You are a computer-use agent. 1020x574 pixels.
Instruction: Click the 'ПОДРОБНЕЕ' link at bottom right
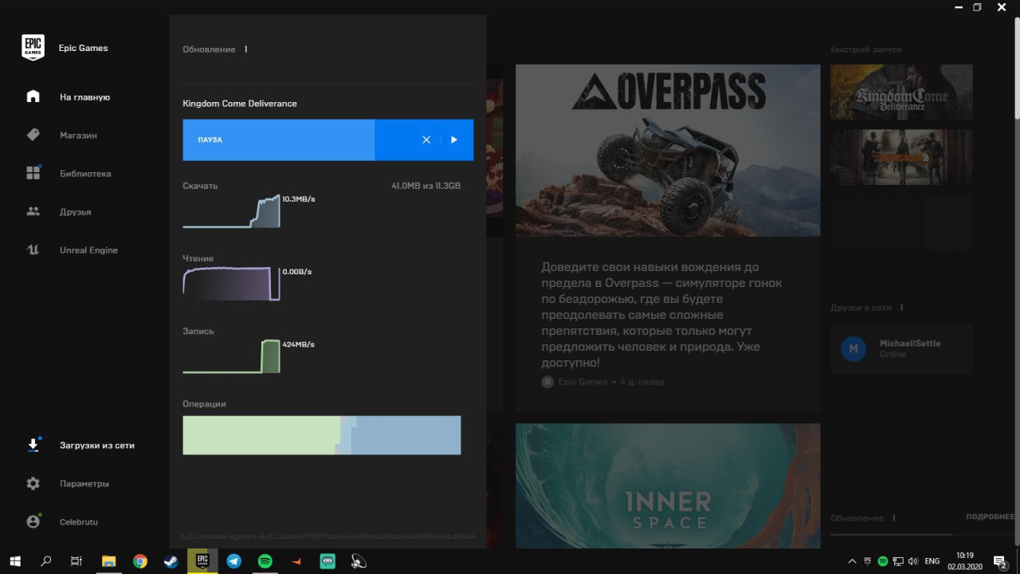[x=990, y=517]
